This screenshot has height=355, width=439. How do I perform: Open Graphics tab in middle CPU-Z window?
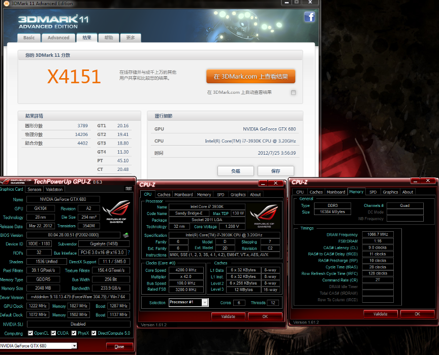tap(238, 195)
